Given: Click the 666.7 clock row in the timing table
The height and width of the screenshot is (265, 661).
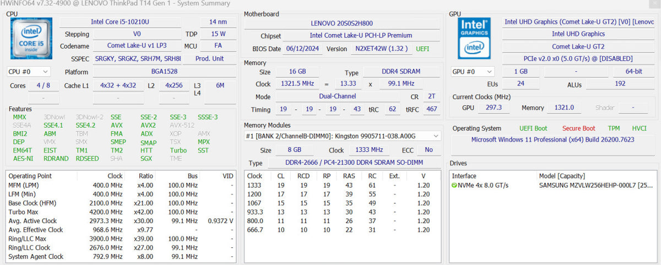Looking at the screenshot, I should (x=343, y=230).
